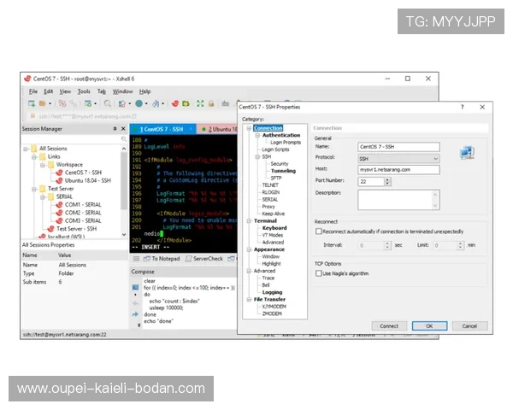Collapse the Appearance category node
Screen dimensions: 513x410
tap(249, 249)
